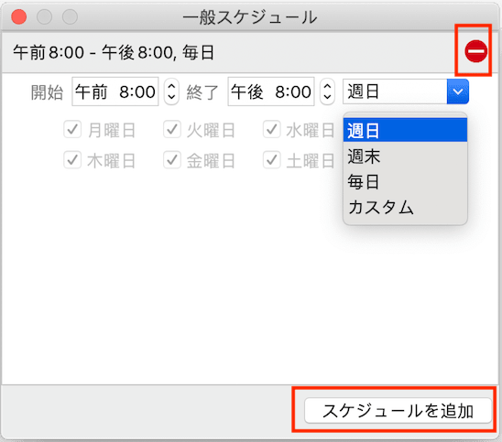Toggle the 月曜日 checkbox

pyautogui.click(x=72, y=130)
